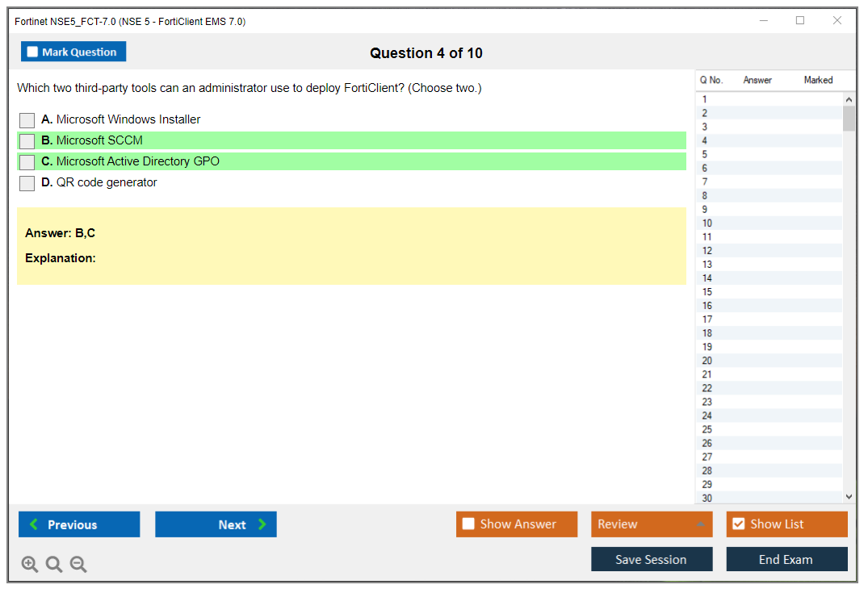Toggle the Show Answer checkbox
The height and width of the screenshot is (593, 868).
tap(468, 524)
